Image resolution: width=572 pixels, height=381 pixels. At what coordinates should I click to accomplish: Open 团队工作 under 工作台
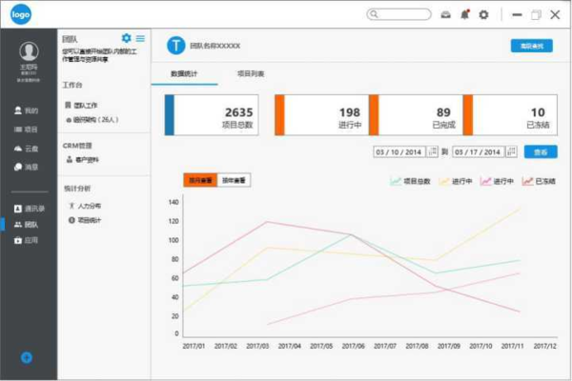click(81, 106)
